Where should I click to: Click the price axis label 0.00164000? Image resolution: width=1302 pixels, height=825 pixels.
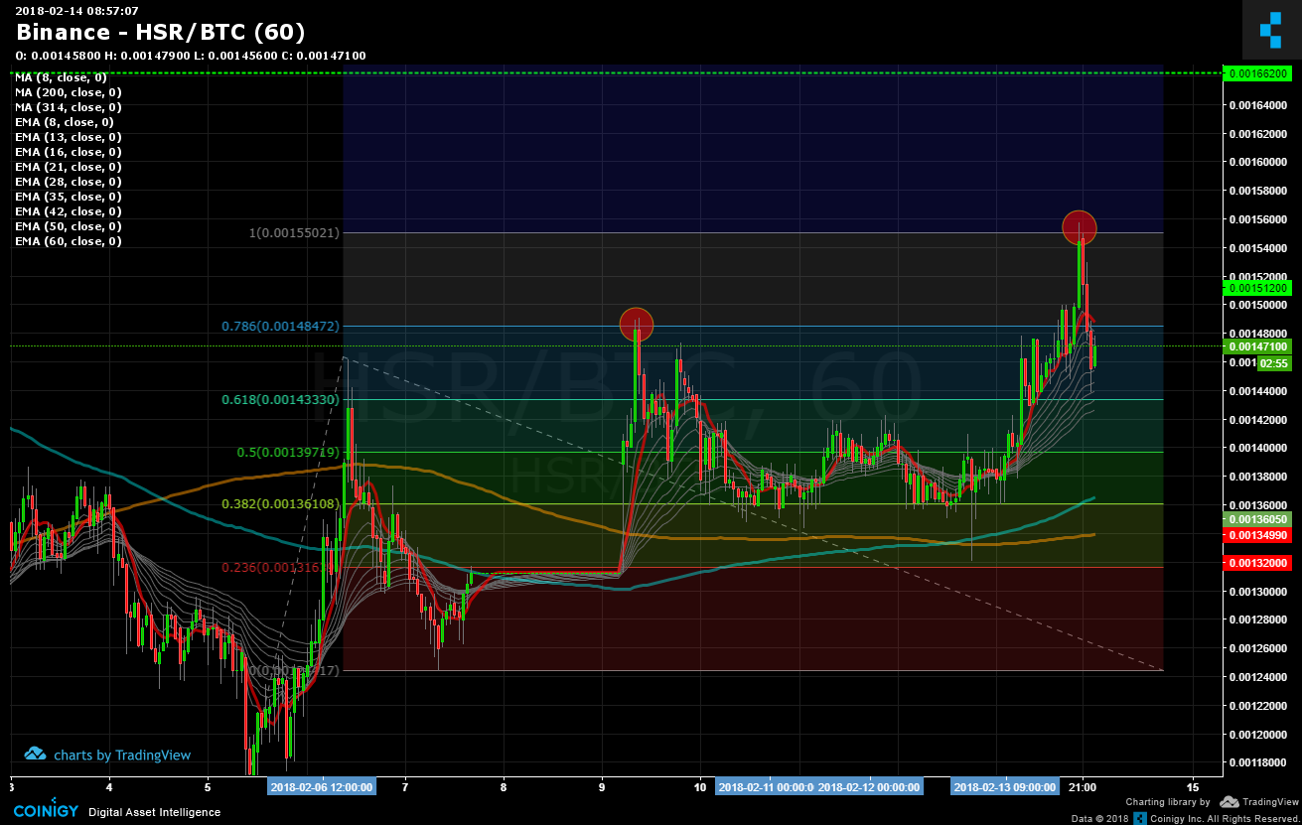1258,105
